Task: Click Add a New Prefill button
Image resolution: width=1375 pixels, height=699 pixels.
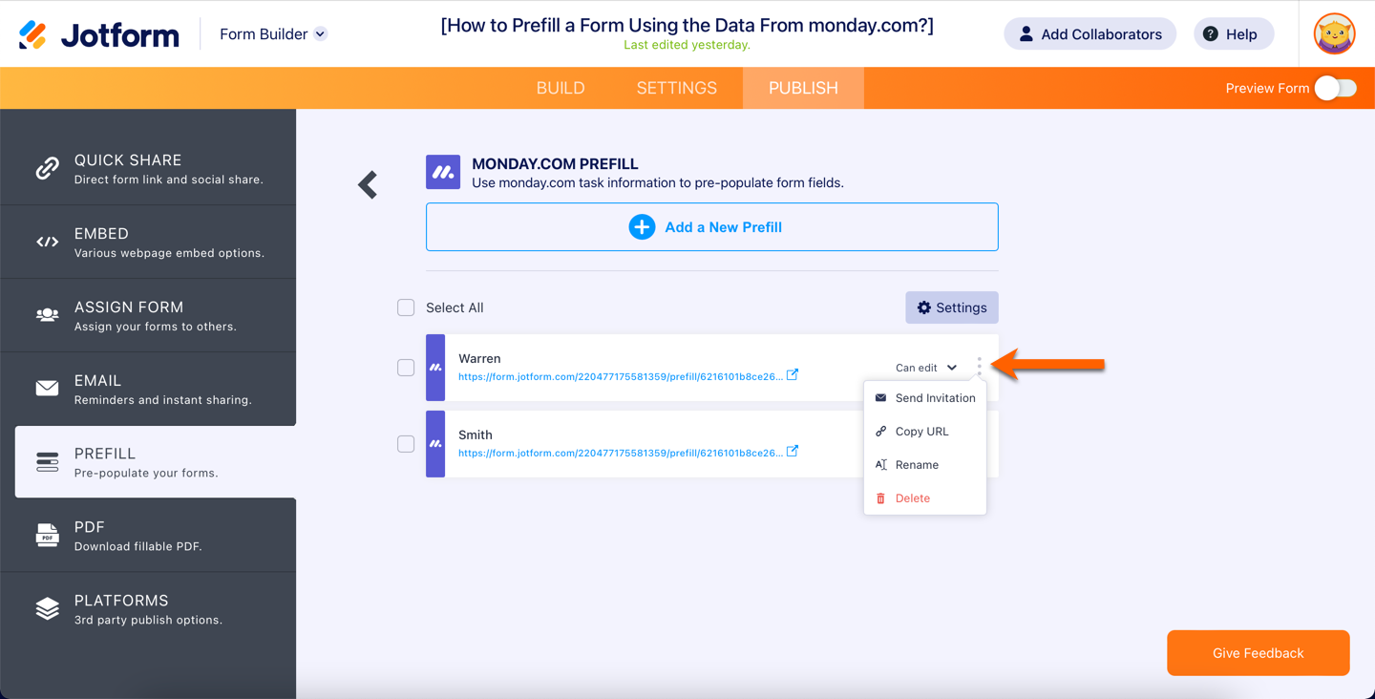Action: [x=711, y=227]
